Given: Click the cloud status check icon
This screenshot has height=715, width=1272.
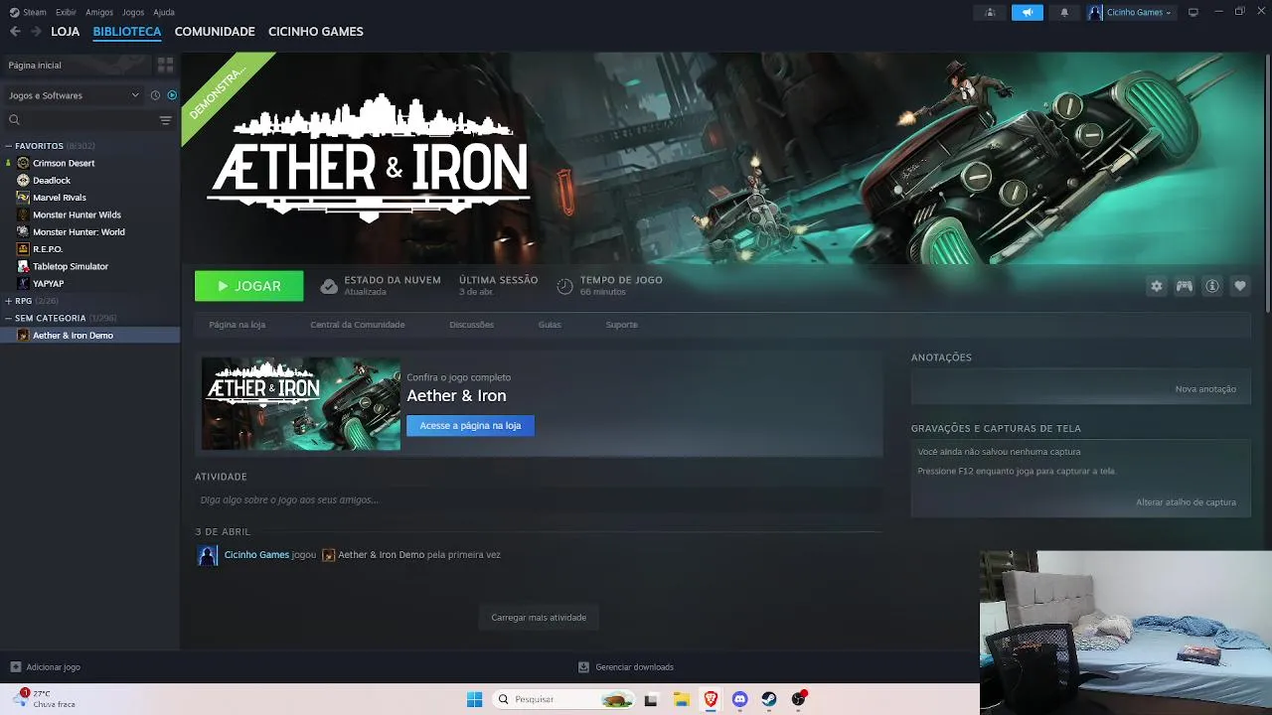Looking at the screenshot, I should coord(329,286).
